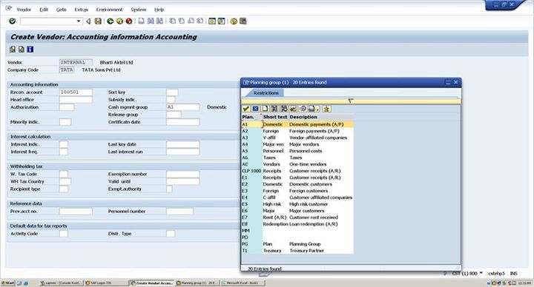Switch to Microsoft Excel in the taskbar

(243, 283)
